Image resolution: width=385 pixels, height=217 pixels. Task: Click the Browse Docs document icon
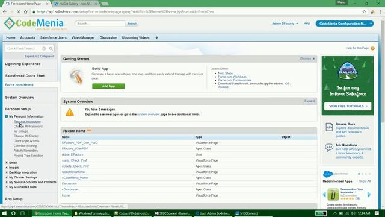(x=329, y=127)
